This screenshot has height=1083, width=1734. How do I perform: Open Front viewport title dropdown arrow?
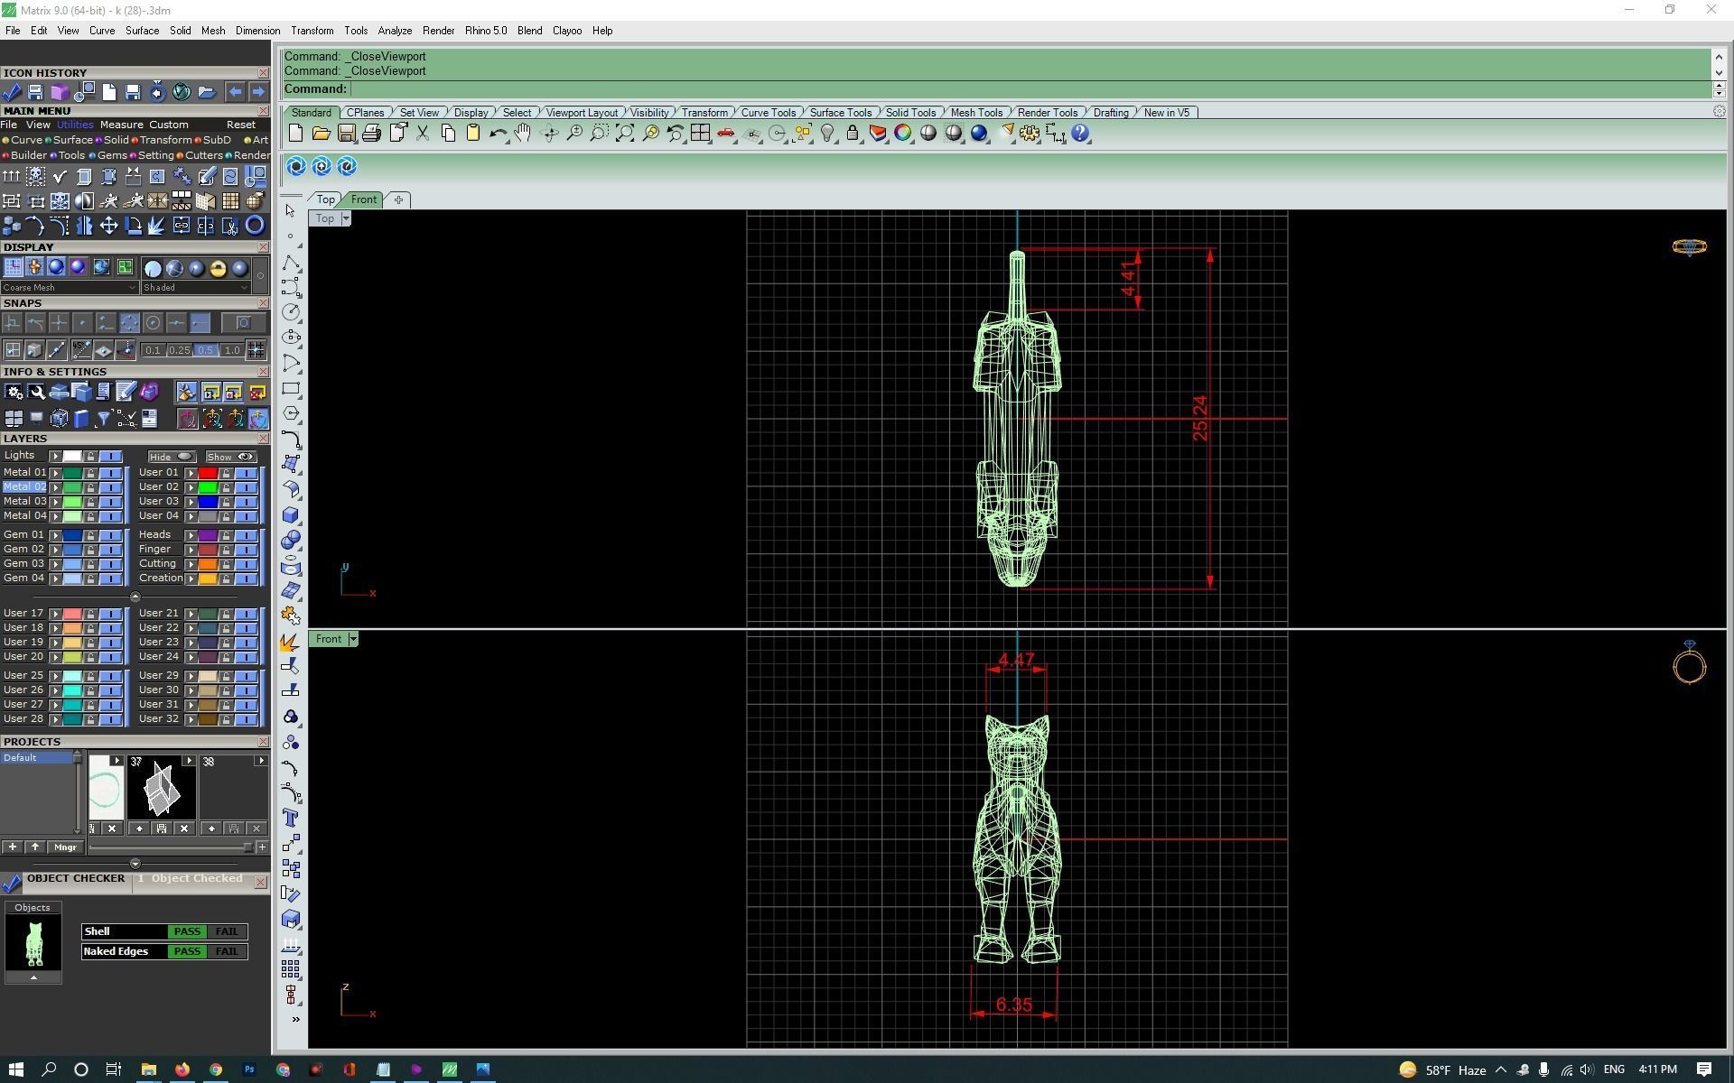coord(353,639)
